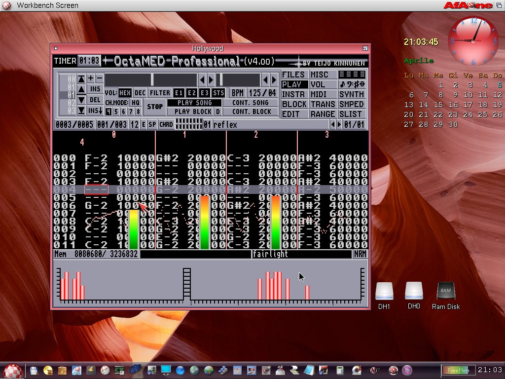This screenshot has height=379, width=505.
Task: Click the four-bar track layout icon
Action: click(352, 75)
